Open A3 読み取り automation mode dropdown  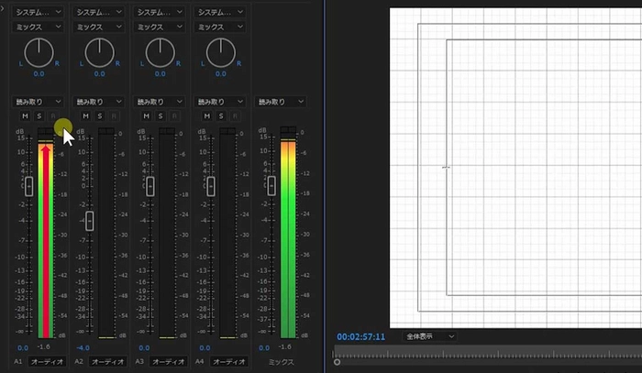160,102
